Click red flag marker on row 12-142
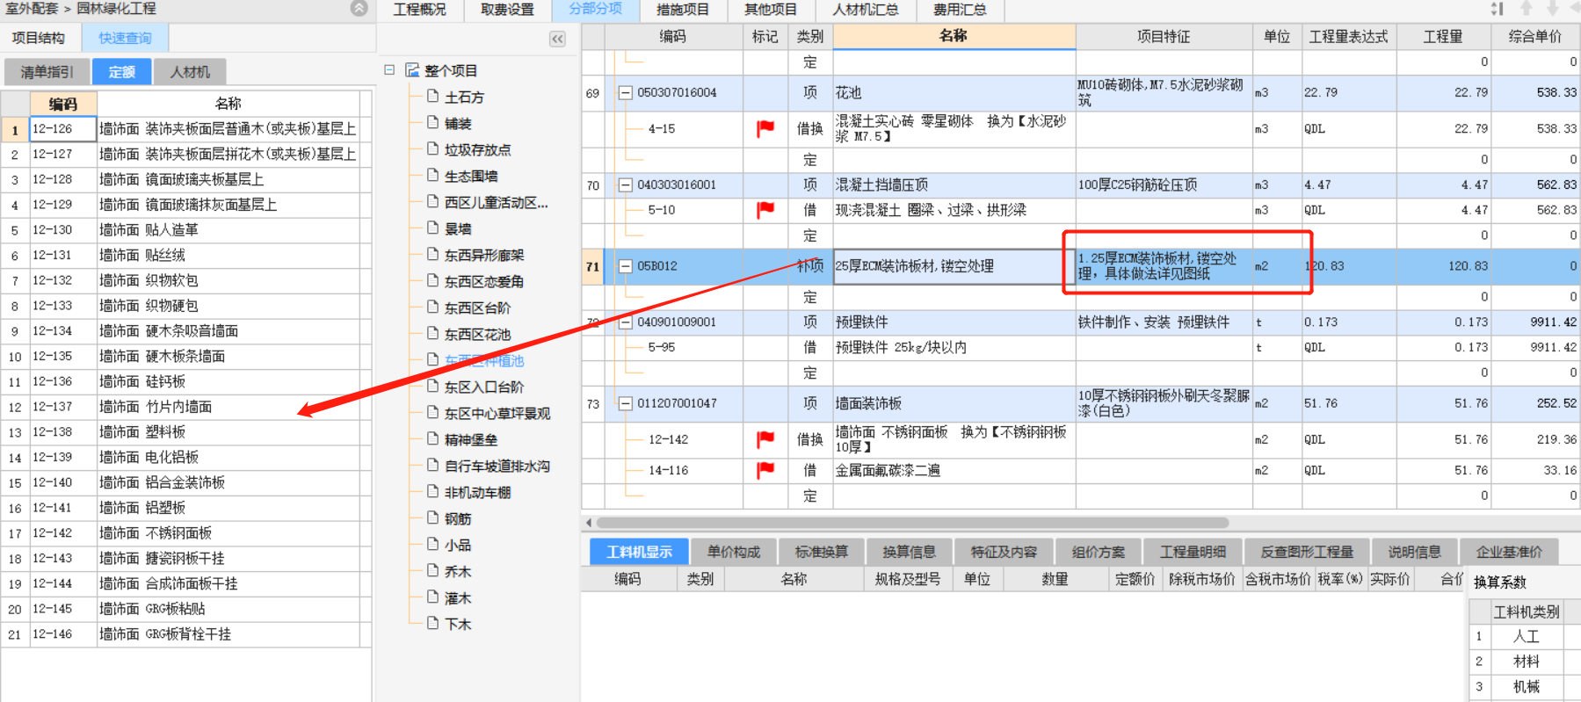This screenshot has height=702, width=1581. 765,439
